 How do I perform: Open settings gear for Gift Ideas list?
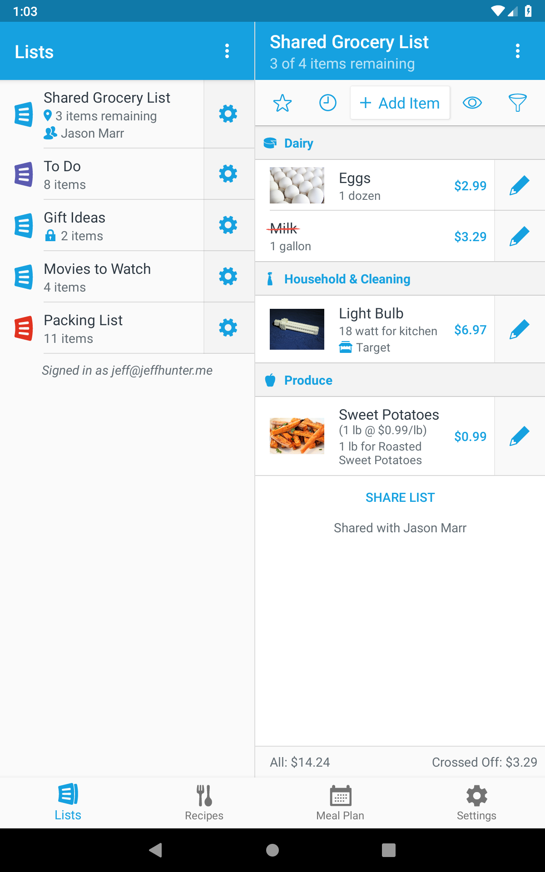pyautogui.click(x=228, y=224)
